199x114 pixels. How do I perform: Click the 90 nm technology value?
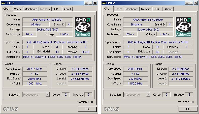point(29,34)
